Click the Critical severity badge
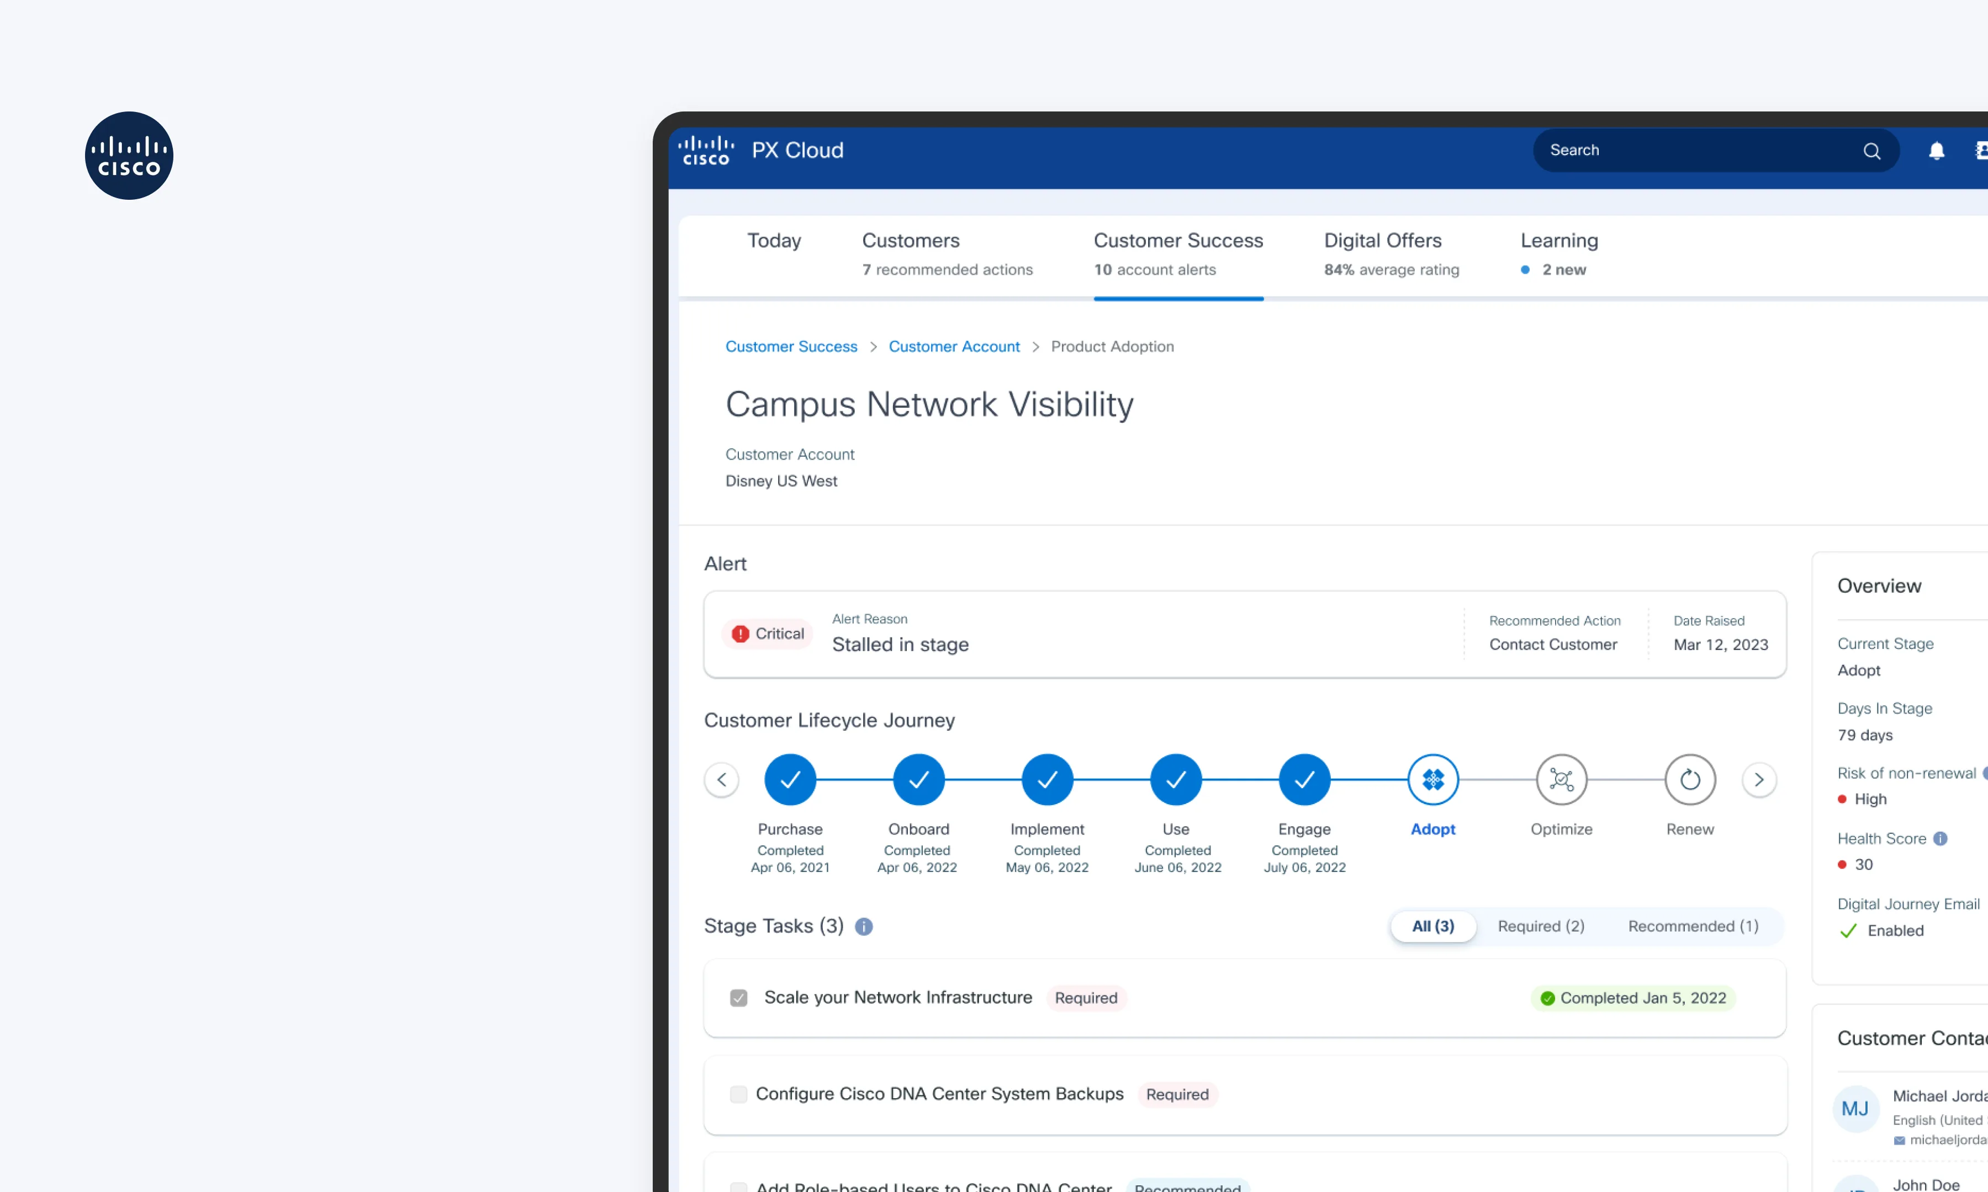 768,634
